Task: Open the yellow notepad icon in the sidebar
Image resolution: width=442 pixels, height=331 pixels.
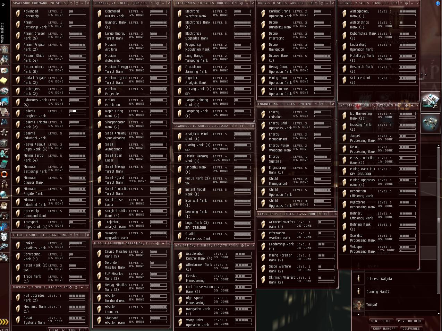Action: click(4, 81)
